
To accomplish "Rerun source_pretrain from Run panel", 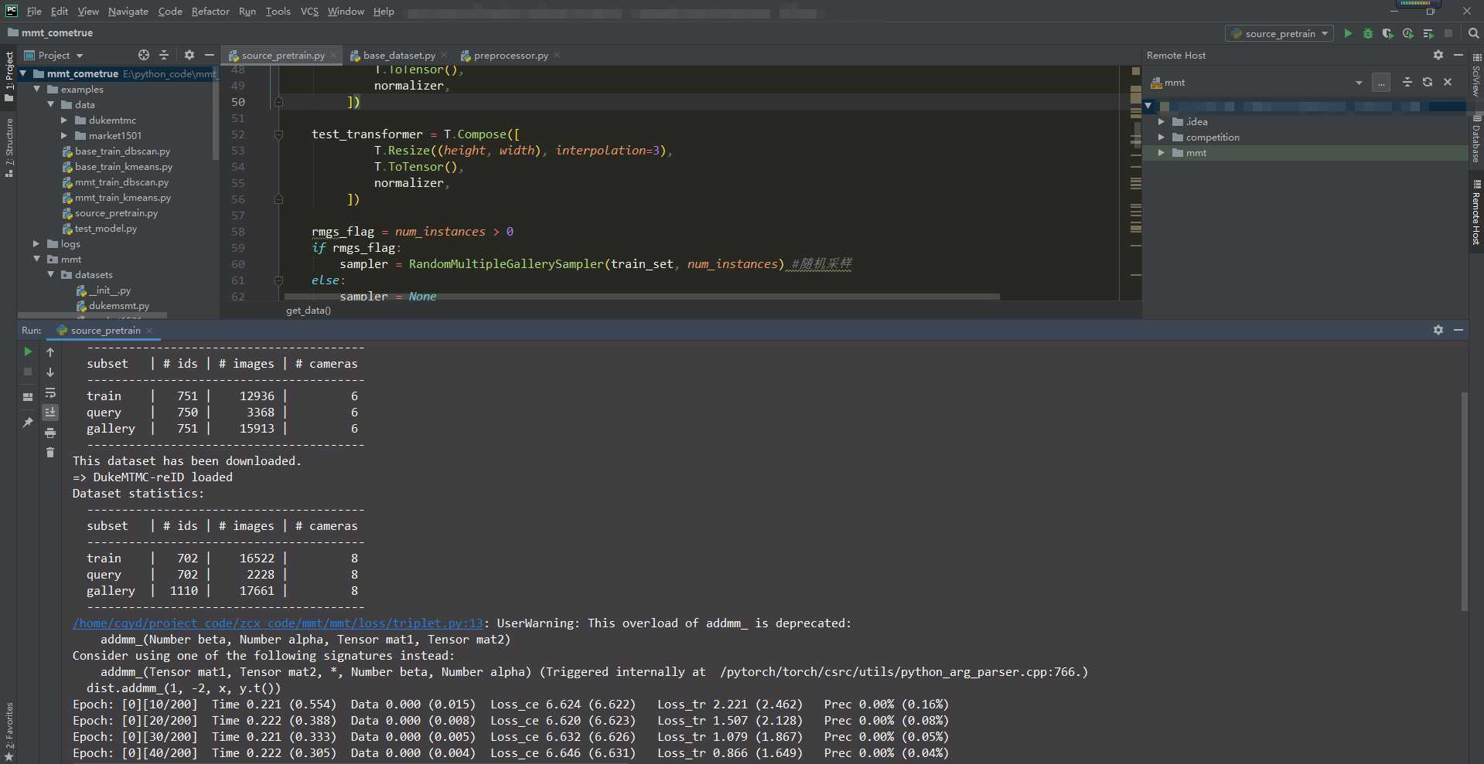I will pyautogui.click(x=28, y=351).
